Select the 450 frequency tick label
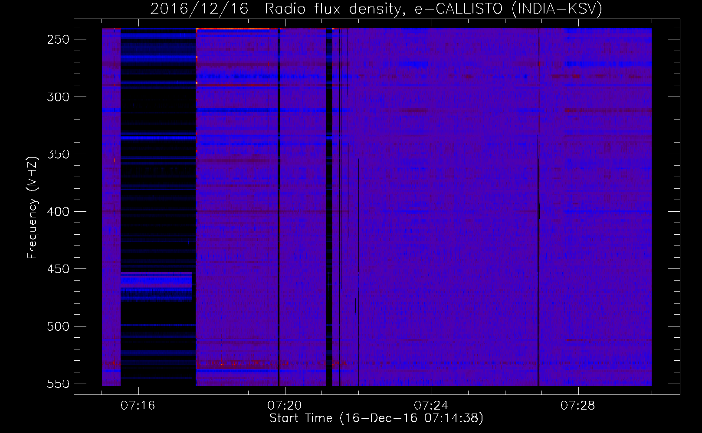This screenshot has height=433, width=702. (x=58, y=269)
